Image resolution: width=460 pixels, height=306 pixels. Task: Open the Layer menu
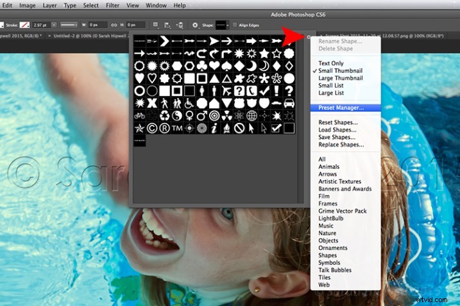(49, 5)
